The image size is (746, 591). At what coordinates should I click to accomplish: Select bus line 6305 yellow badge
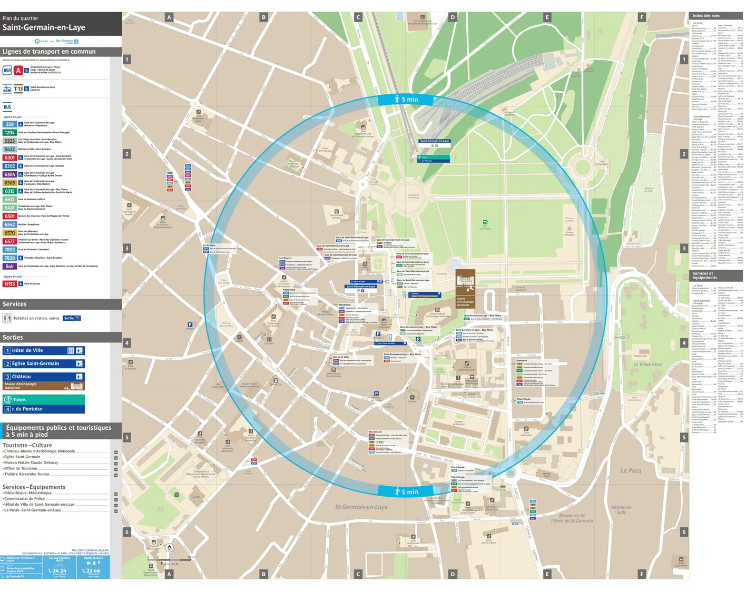pos(10,183)
